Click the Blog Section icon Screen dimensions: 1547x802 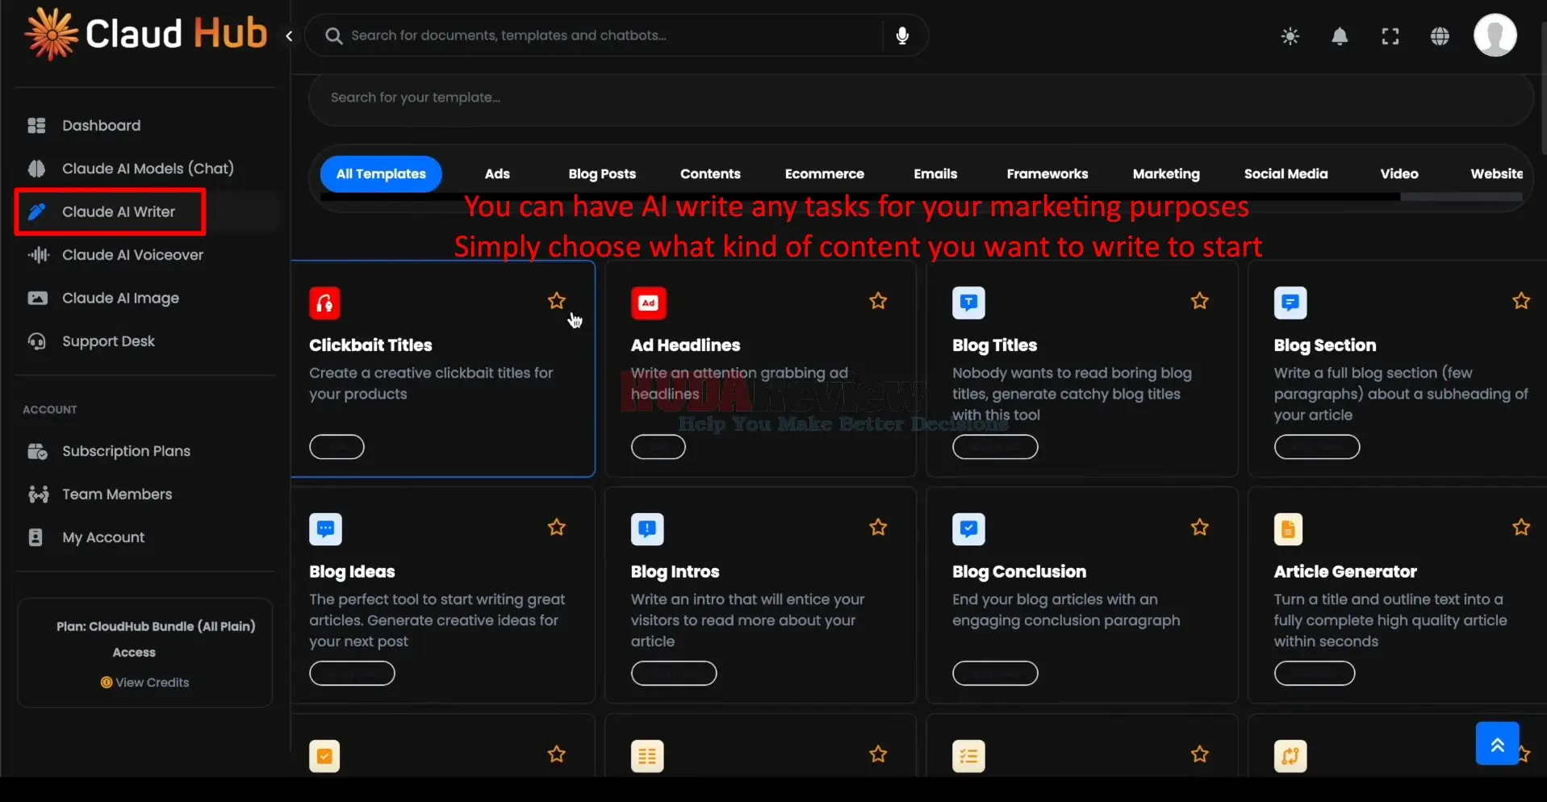(1290, 303)
